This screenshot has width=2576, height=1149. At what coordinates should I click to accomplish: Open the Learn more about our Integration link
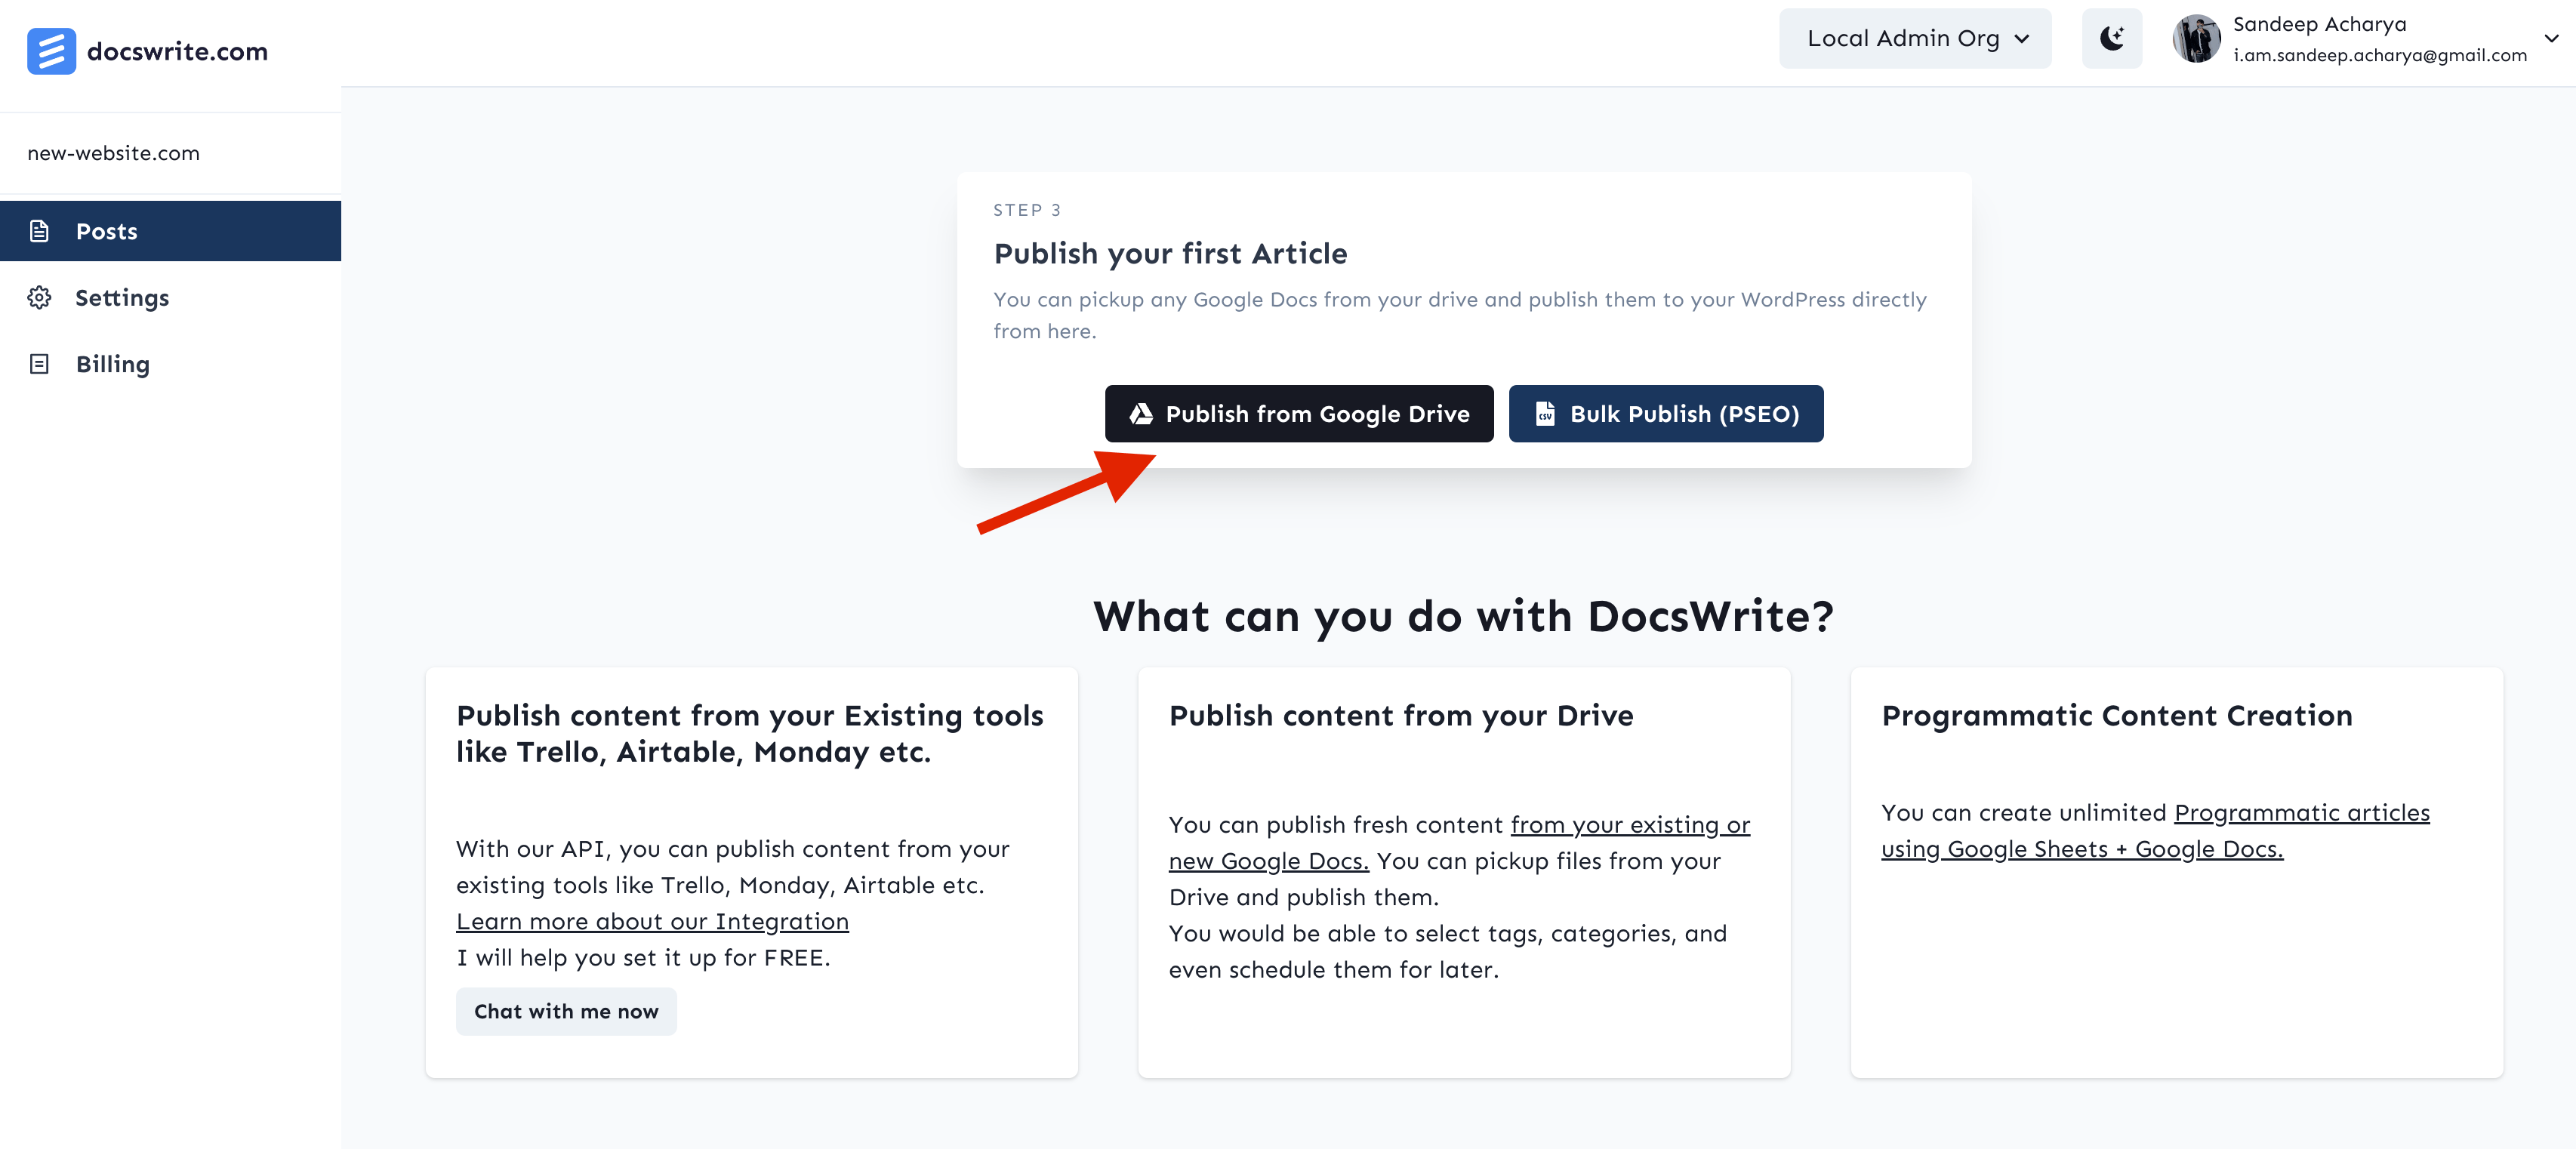click(652, 920)
